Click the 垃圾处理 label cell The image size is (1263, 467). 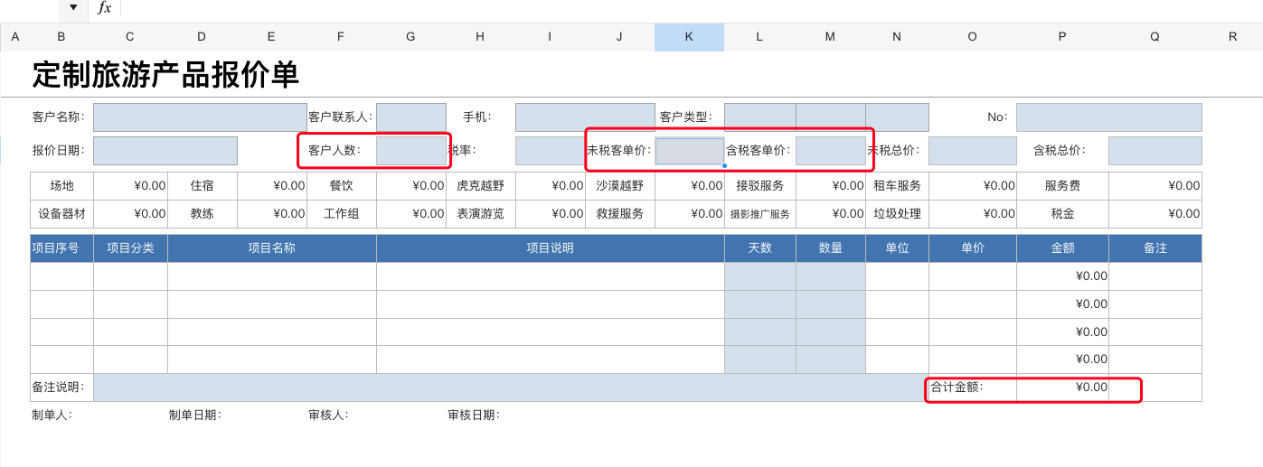[897, 214]
